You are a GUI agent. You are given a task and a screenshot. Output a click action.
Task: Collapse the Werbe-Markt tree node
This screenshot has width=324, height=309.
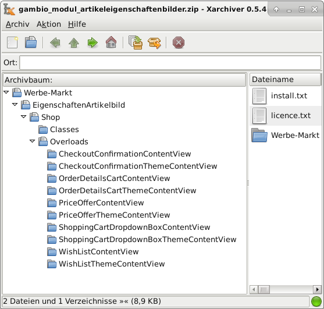pyautogui.click(x=6, y=93)
